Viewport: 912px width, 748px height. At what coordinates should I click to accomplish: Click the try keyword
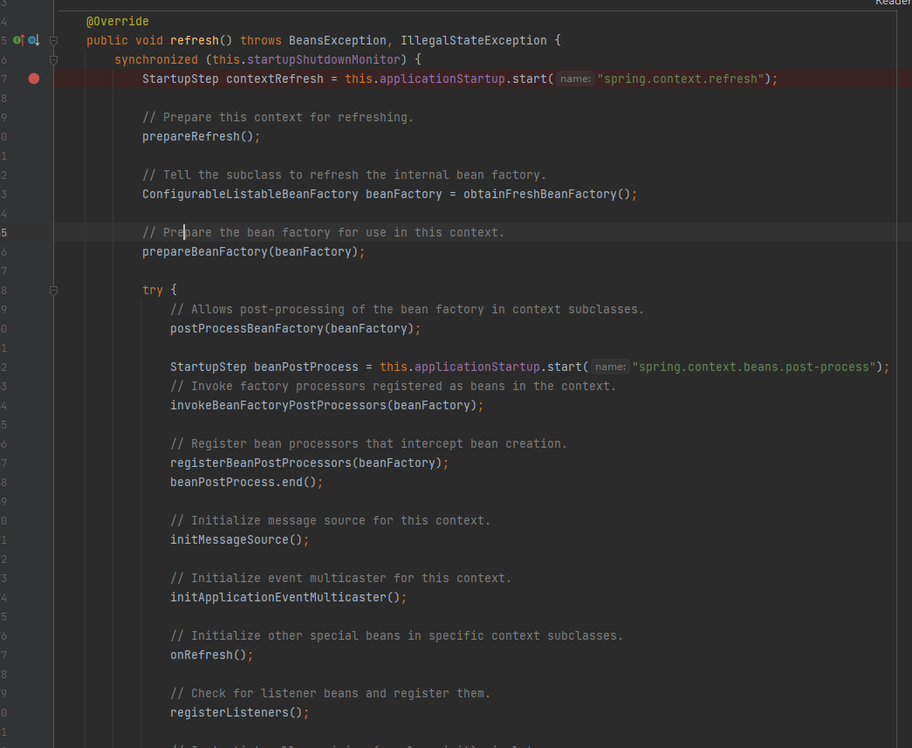click(x=153, y=291)
